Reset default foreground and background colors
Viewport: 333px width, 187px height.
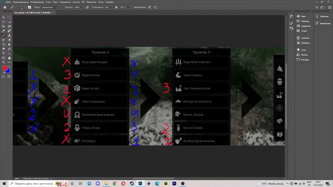(x=4, y=72)
